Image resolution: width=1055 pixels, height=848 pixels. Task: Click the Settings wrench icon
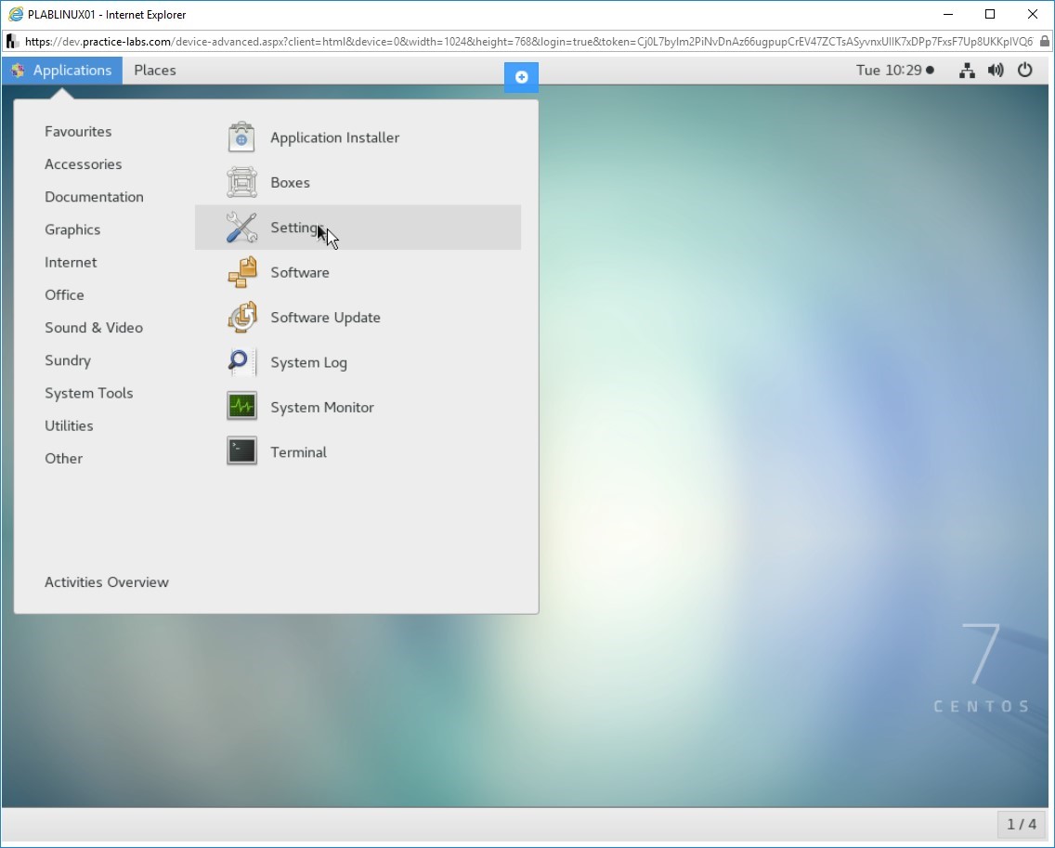[241, 228]
